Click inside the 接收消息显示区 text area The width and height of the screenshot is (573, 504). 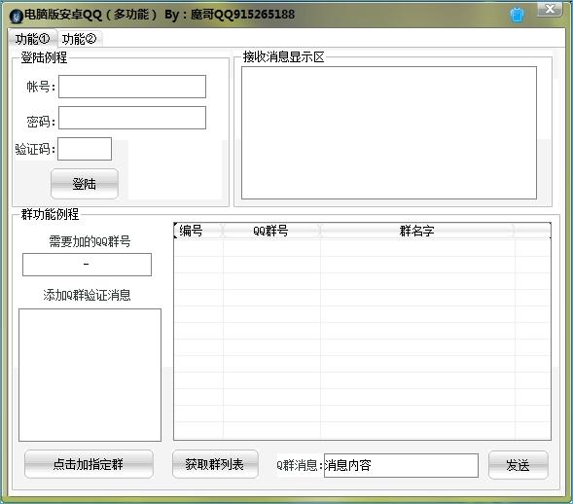tap(389, 132)
